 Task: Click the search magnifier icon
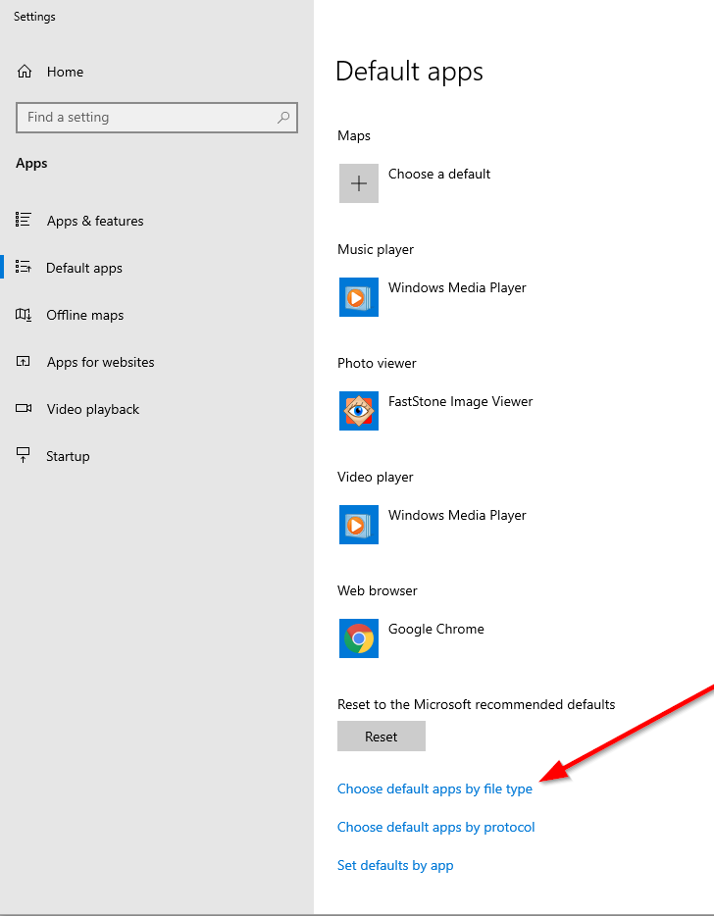click(x=283, y=118)
